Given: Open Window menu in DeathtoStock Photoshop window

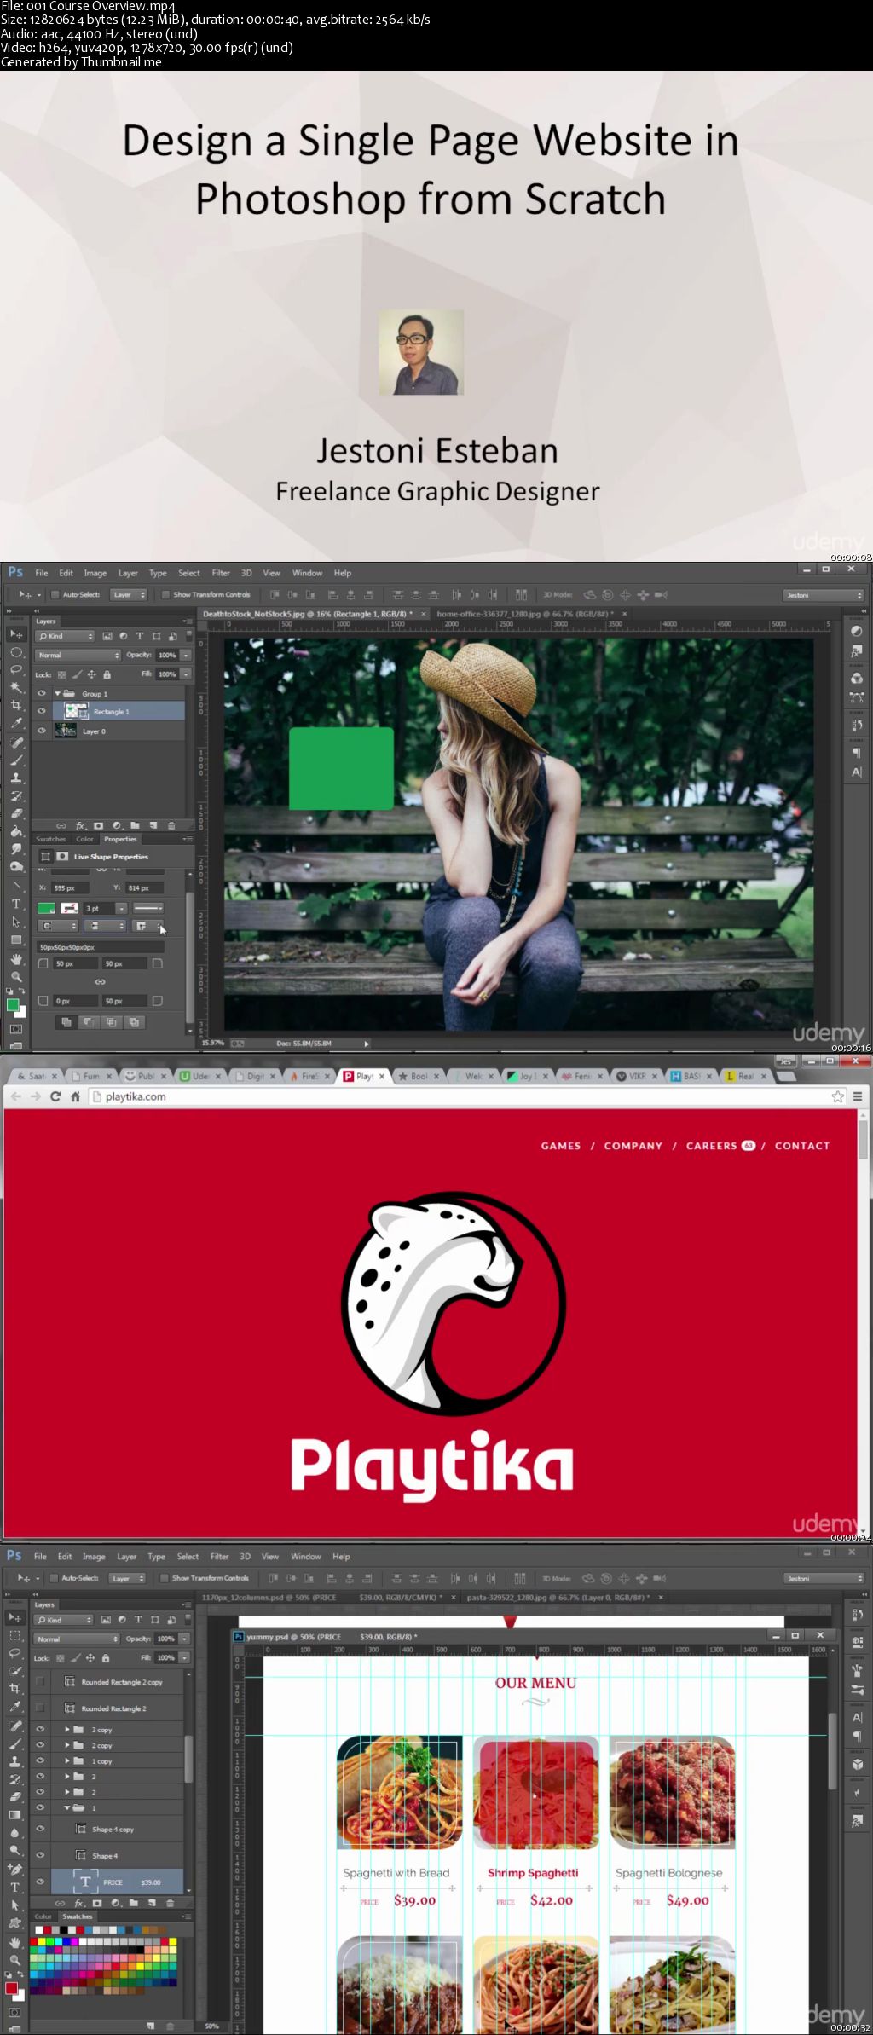Looking at the screenshot, I should [307, 573].
